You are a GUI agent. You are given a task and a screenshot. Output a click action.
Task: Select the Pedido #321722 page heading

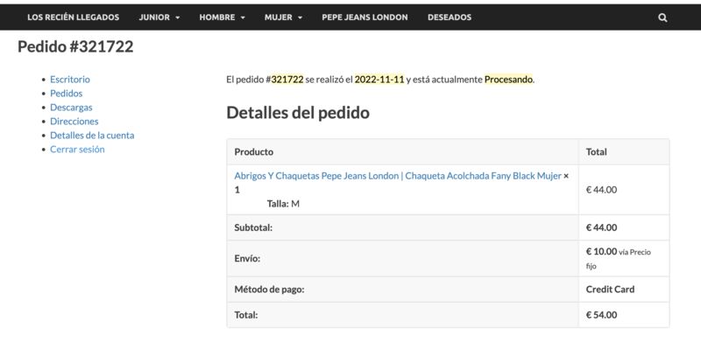pyautogui.click(x=75, y=46)
